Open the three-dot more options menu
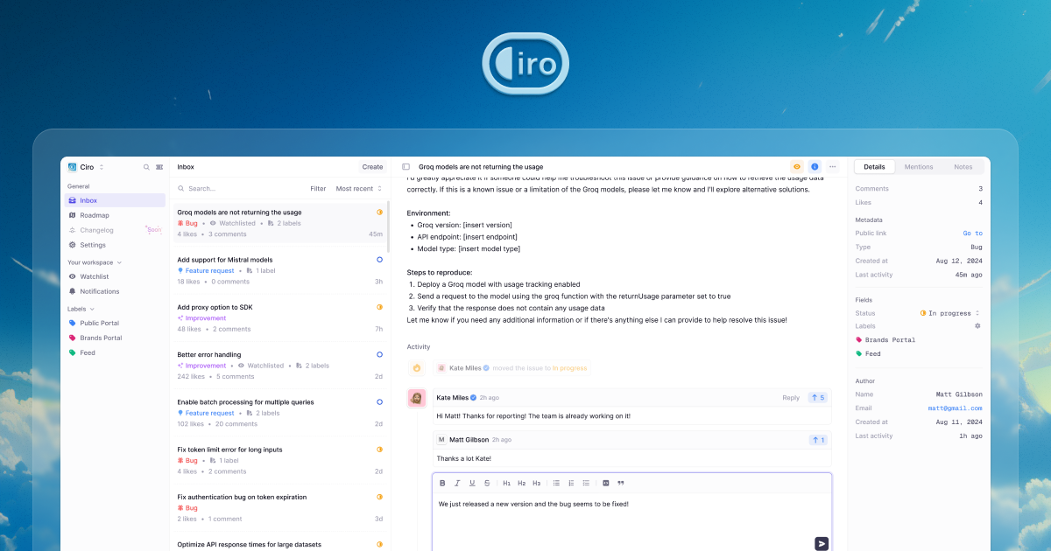Screen dimensions: 1051x551 point(832,166)
